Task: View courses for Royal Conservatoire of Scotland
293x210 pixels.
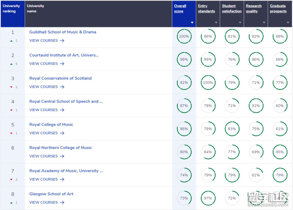Action: point(47,87)
